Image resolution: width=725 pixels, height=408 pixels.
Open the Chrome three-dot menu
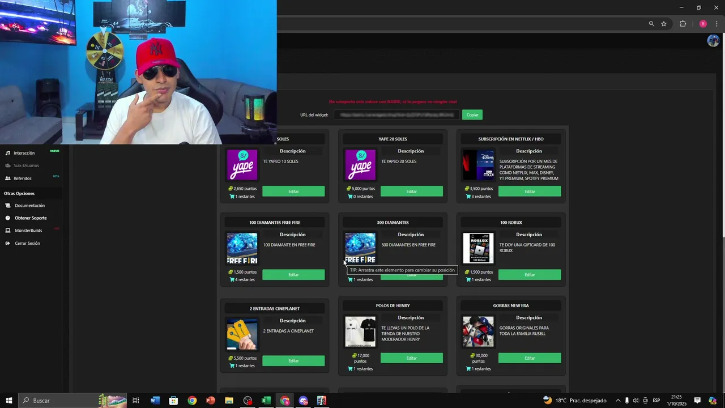(717, 24)
